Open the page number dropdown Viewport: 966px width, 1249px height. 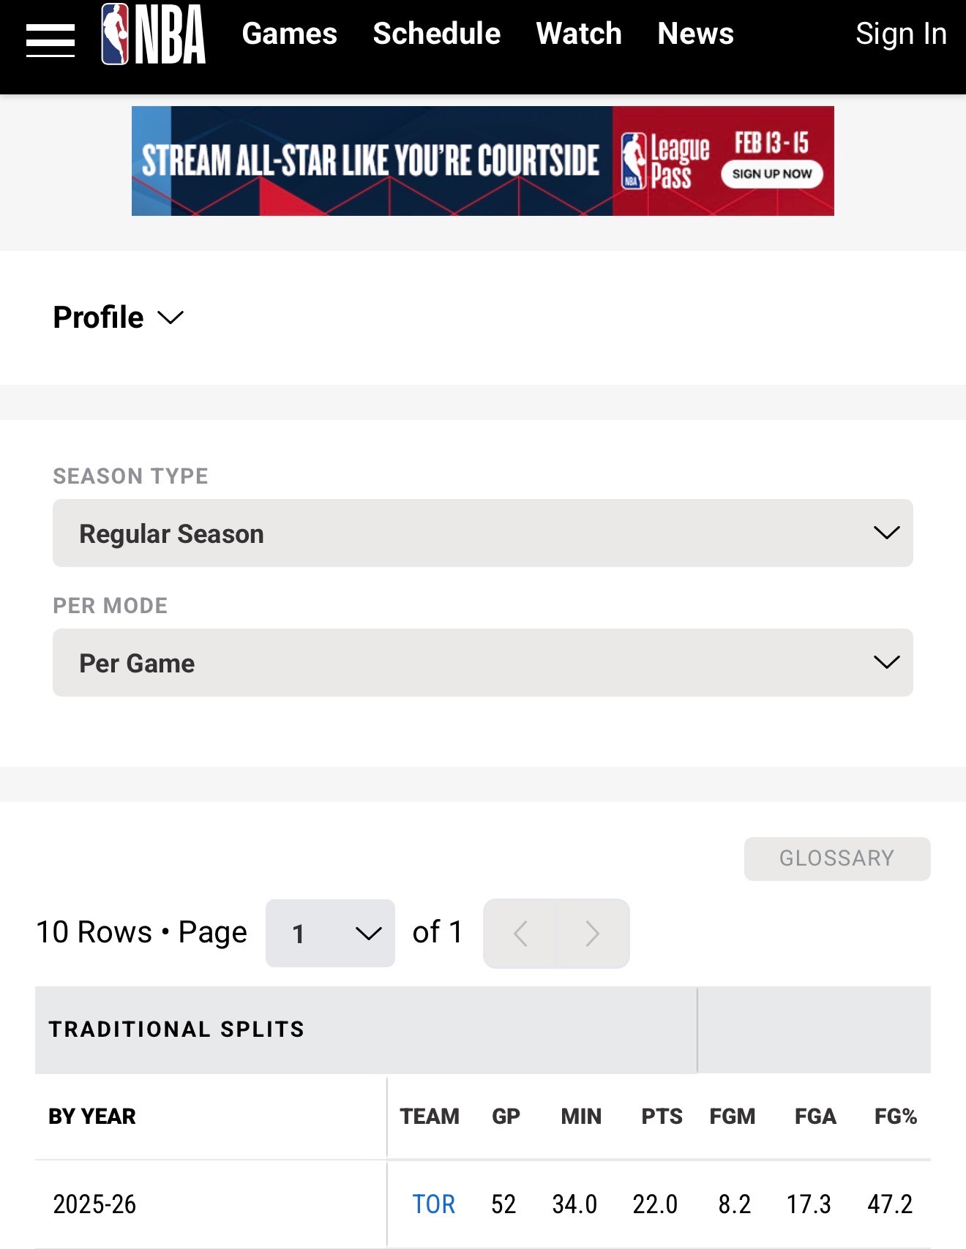(330, 934)
